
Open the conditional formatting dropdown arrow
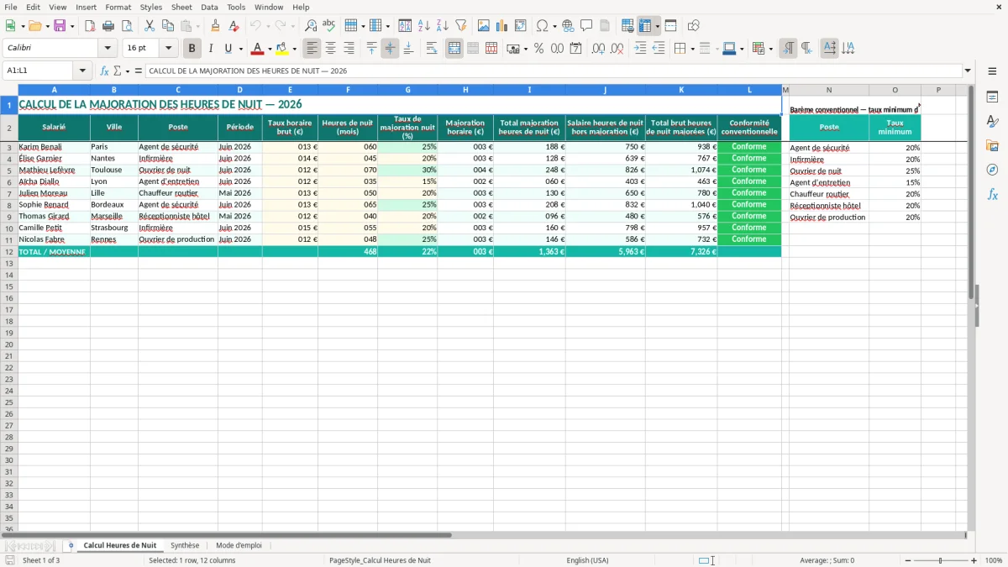click(770, 49)
